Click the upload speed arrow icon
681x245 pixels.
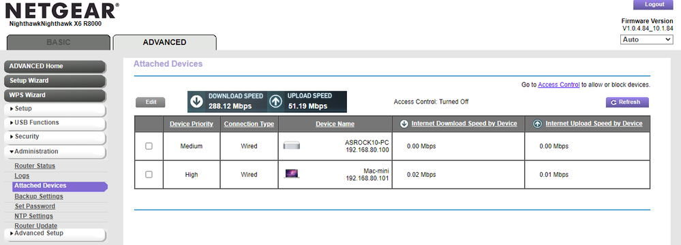276,101
